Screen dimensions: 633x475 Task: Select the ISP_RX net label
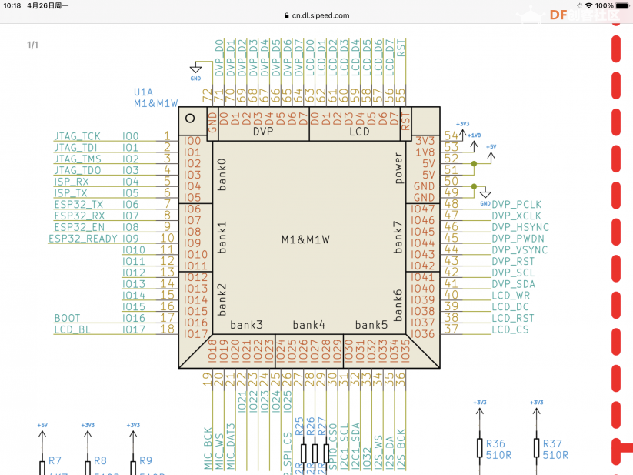[72, 182]
